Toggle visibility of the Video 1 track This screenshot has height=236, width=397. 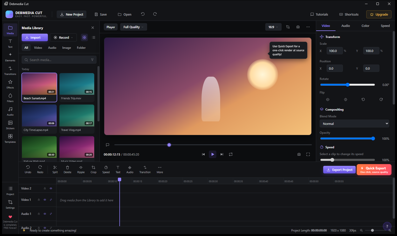(45, 200)
